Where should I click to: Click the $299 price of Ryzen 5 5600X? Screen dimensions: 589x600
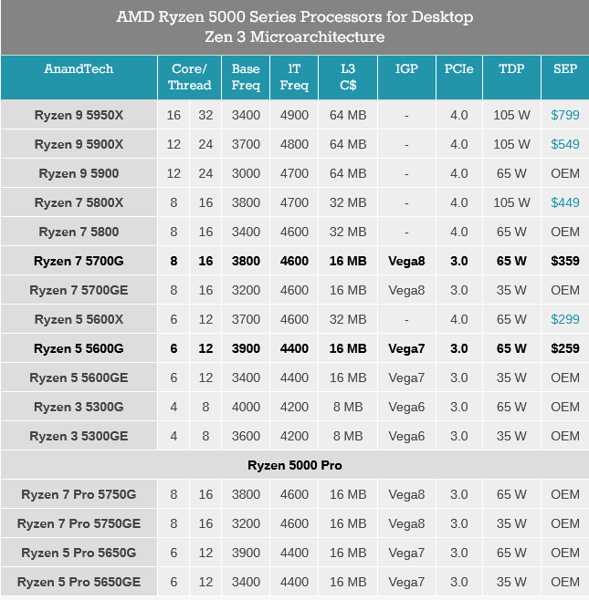(565, 319)
